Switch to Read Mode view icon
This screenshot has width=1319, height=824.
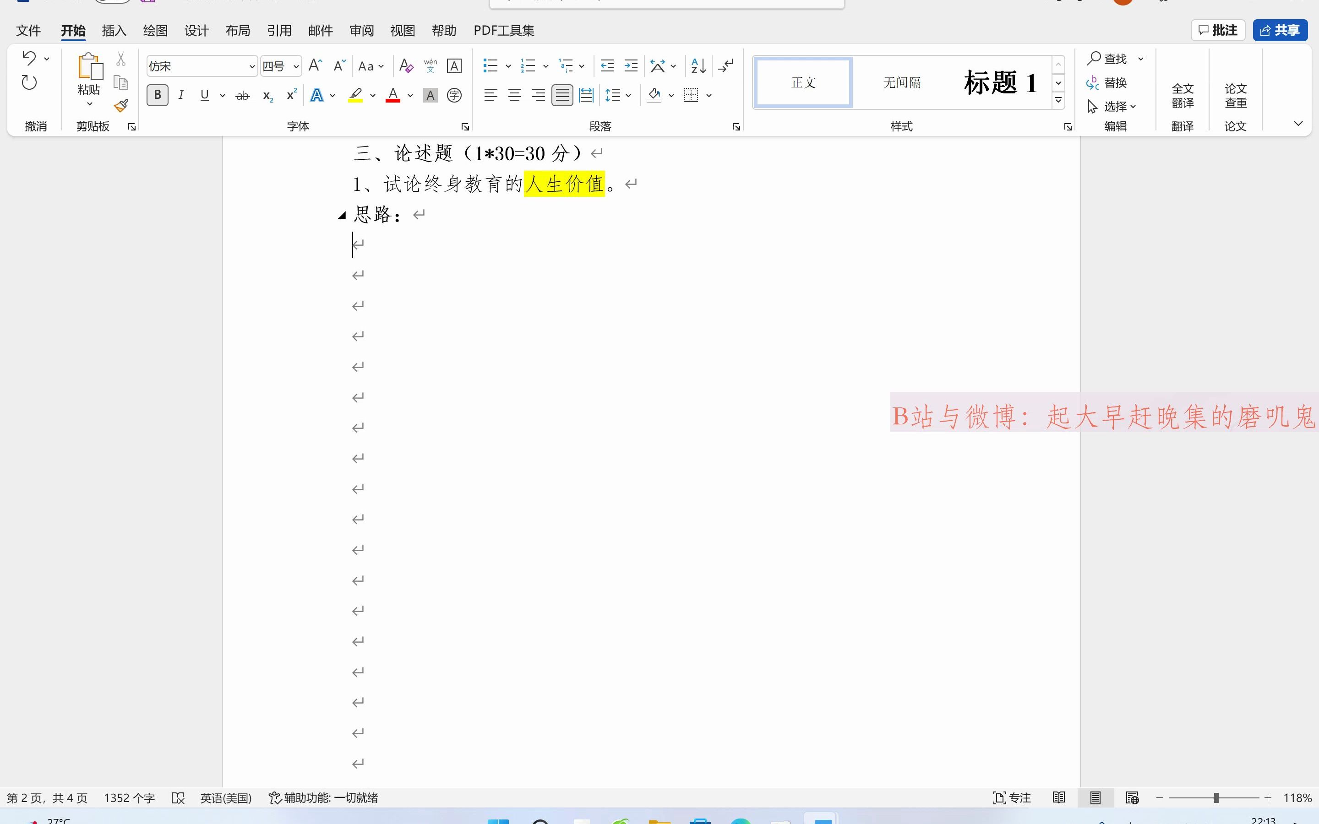(1059, 798)
